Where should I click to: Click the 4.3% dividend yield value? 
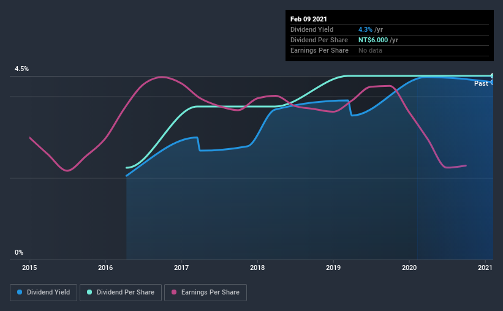pos(365,29)
